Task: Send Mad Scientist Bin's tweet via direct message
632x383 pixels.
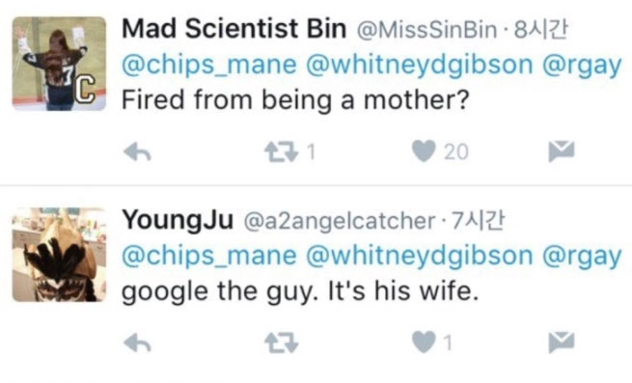Action: click(x=561, y=151)
